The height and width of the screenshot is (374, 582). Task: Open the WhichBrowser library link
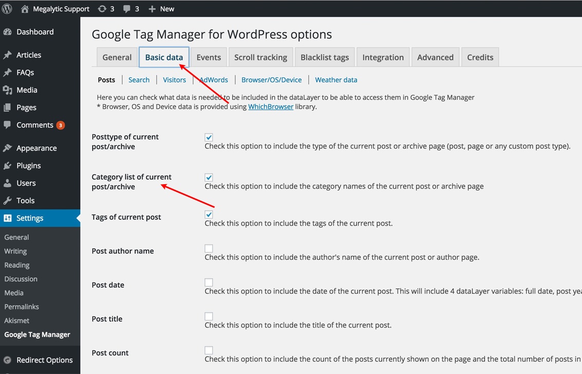[x=271, y=106]
